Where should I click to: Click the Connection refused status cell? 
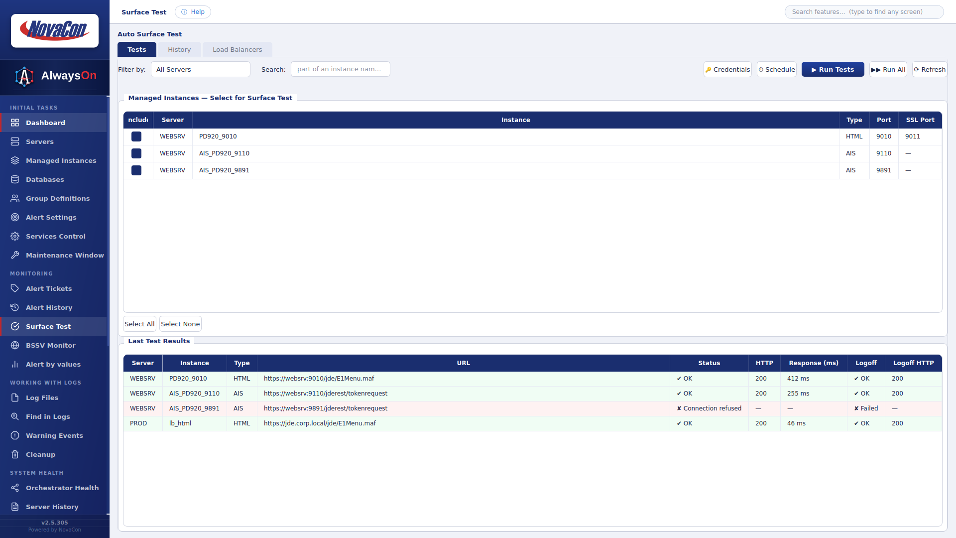point(709,408)
